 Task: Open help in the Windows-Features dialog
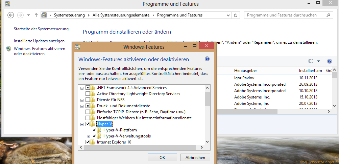[x=207, y=59]
